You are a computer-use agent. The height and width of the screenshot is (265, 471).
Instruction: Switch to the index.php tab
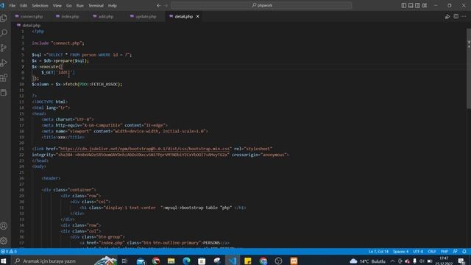click(x=70, y=16)
